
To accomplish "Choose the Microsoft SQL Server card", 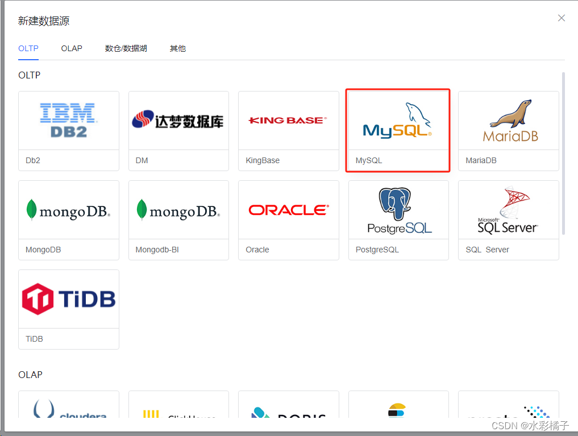I will pyautogui.click(x=509, y=220).
